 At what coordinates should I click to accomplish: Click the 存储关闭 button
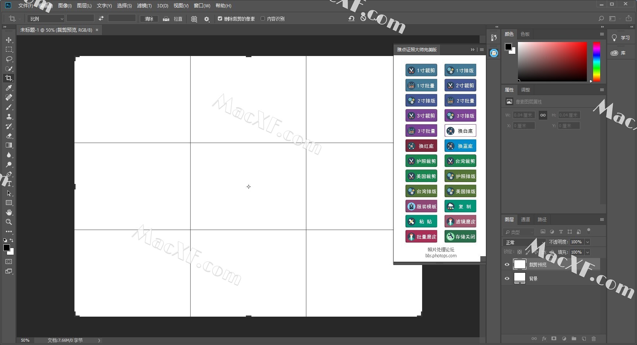(460, 236)
